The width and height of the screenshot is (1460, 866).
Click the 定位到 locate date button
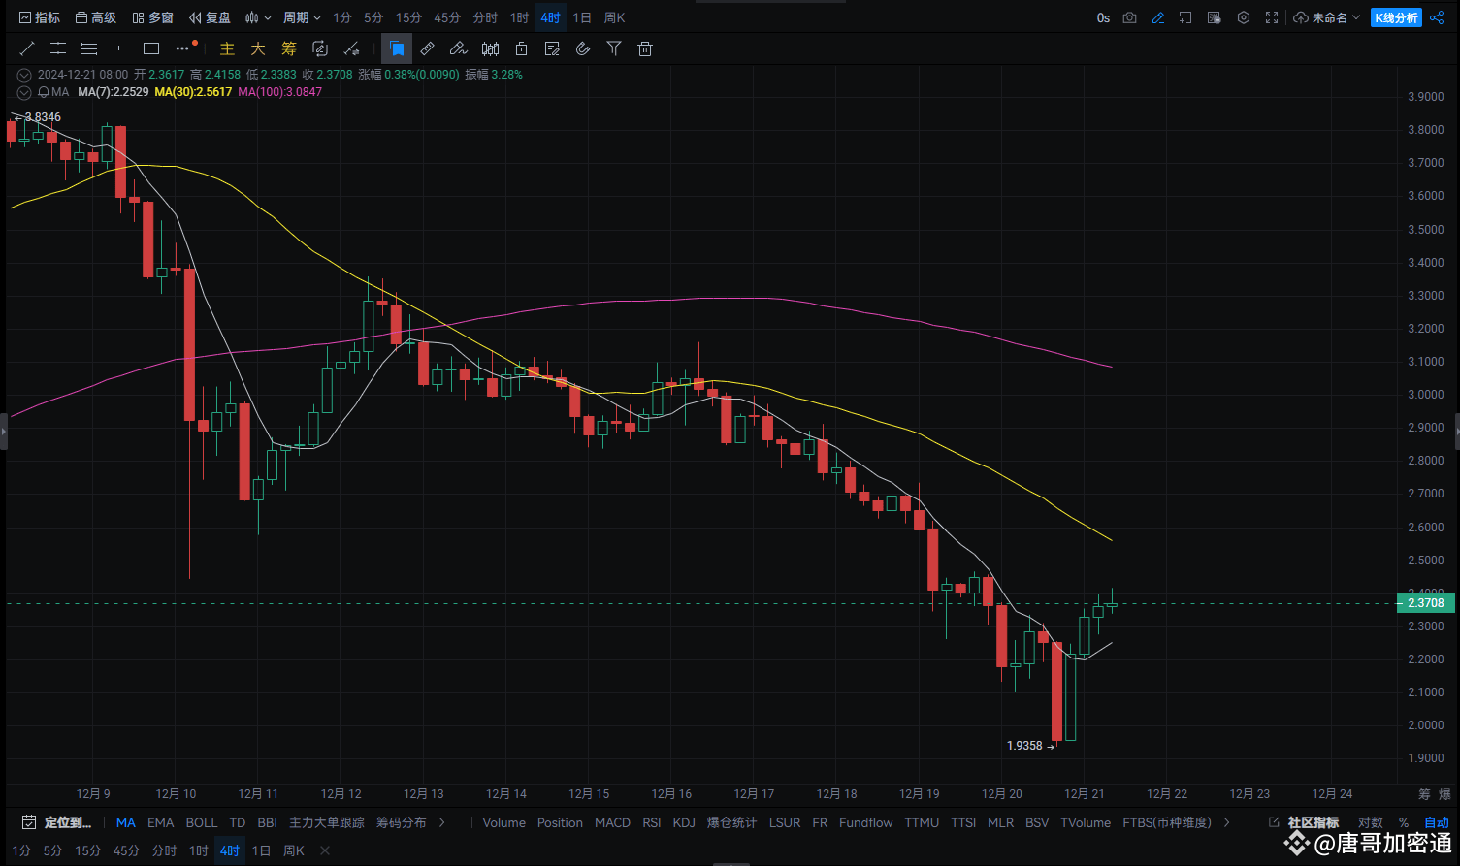(x=56, y=822)
